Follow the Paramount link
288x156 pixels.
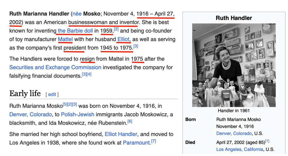pyautogui.click(x=137, y=143)
